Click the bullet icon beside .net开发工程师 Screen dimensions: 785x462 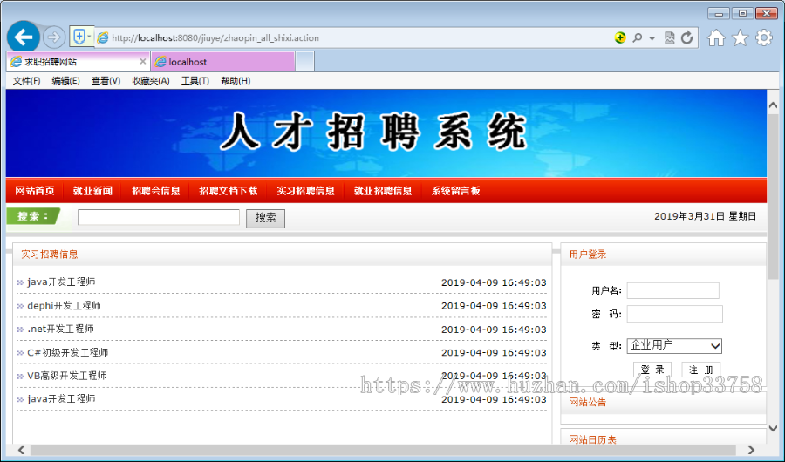click(21, 330)
